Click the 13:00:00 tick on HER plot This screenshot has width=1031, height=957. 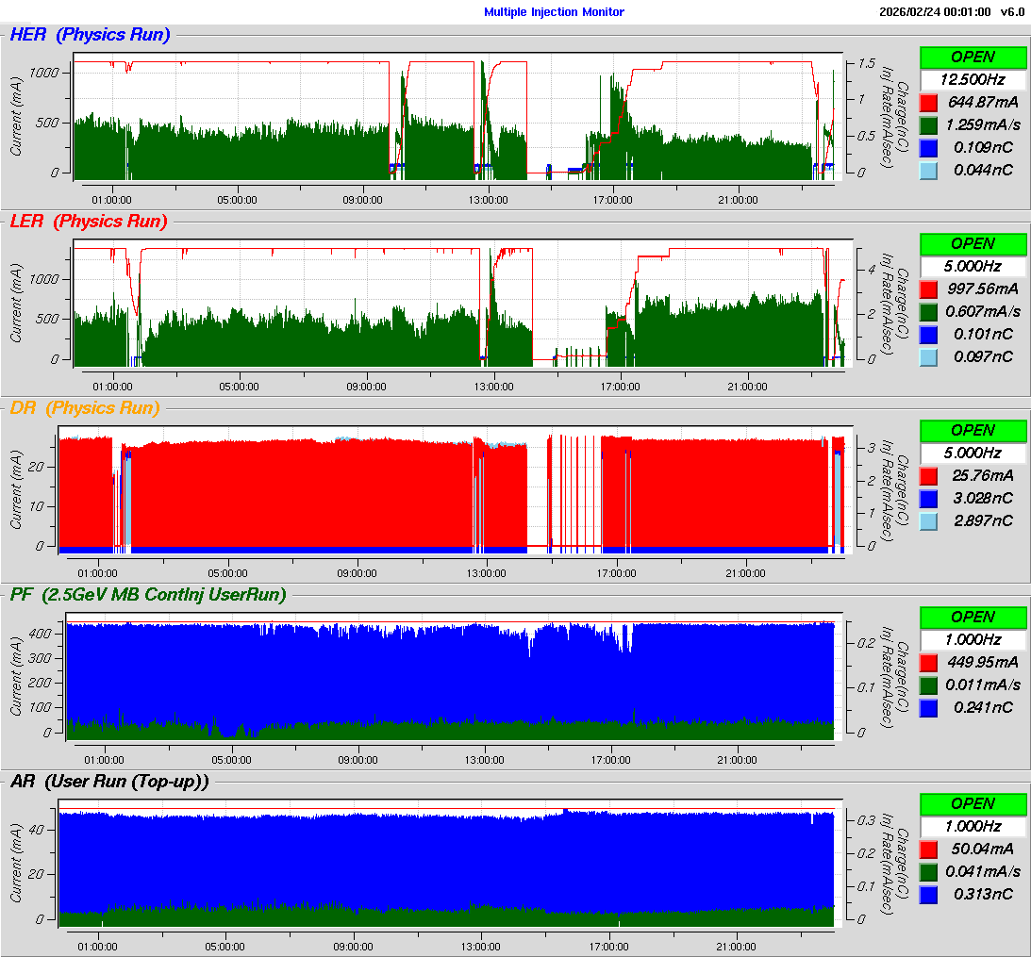(488, 200)
